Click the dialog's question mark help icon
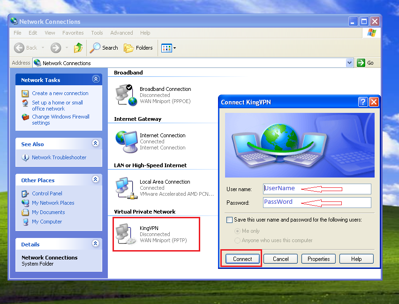The image size is (399, 304). [x=363, y=102]
